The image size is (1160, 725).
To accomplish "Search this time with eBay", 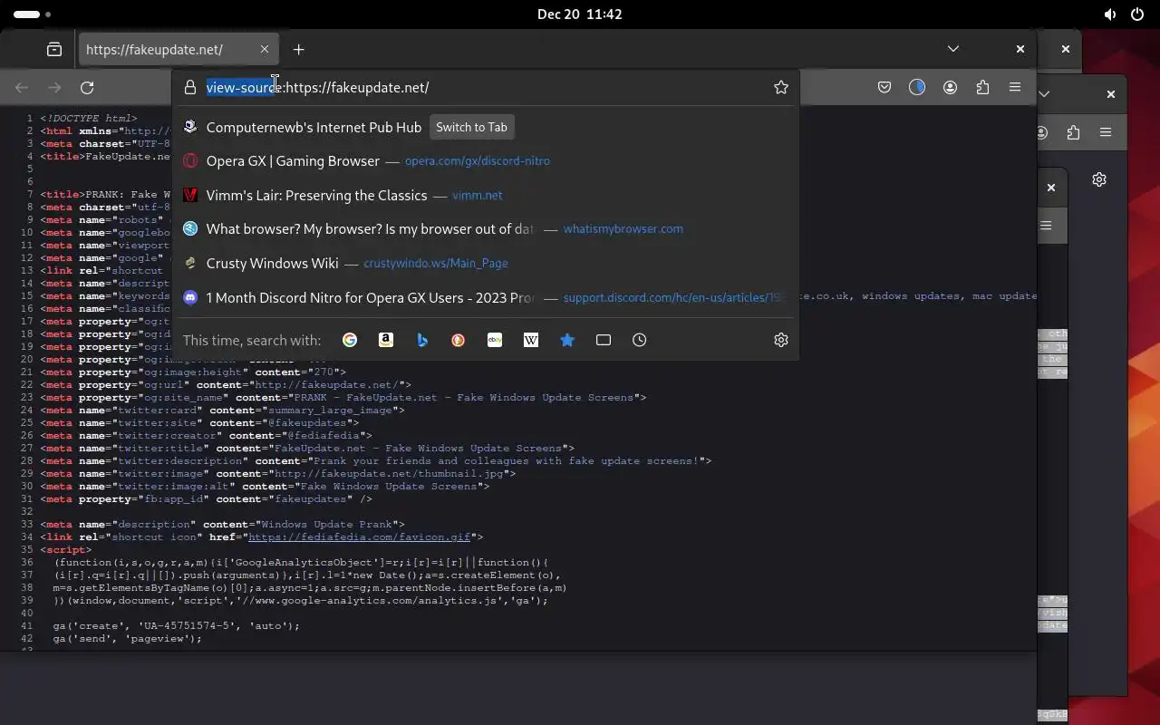I will point(495,340).
